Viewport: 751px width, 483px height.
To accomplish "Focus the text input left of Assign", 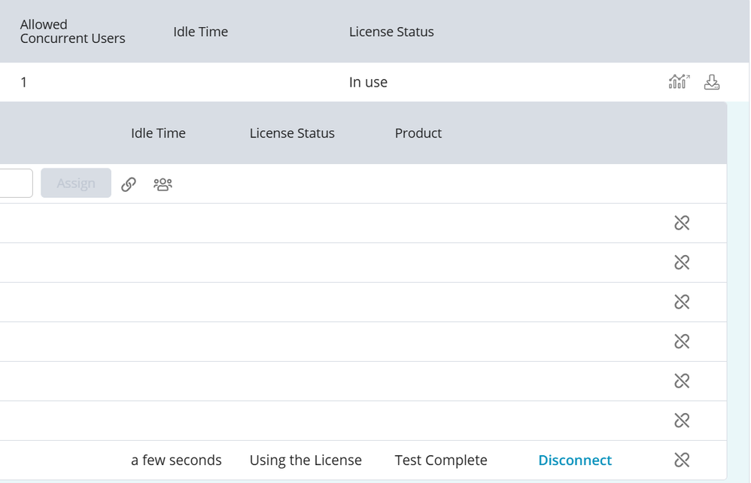I will (x=15, y=183).
